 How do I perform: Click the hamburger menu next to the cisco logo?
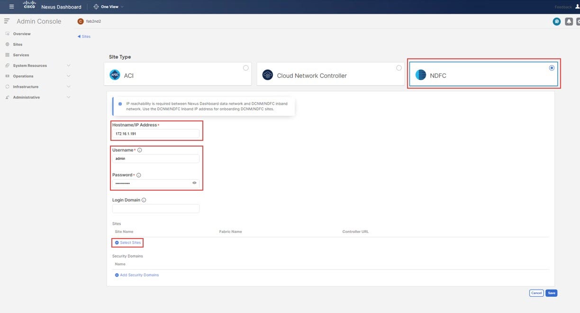(11, 6)
